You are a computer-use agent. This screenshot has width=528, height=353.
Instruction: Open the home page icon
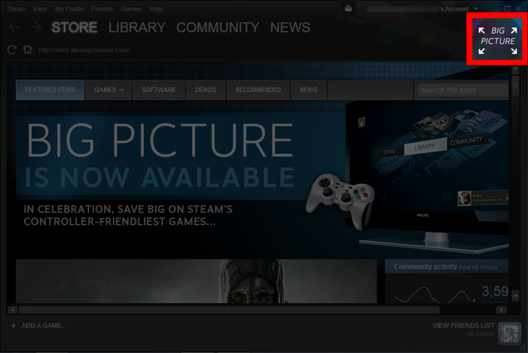(28, 50)
